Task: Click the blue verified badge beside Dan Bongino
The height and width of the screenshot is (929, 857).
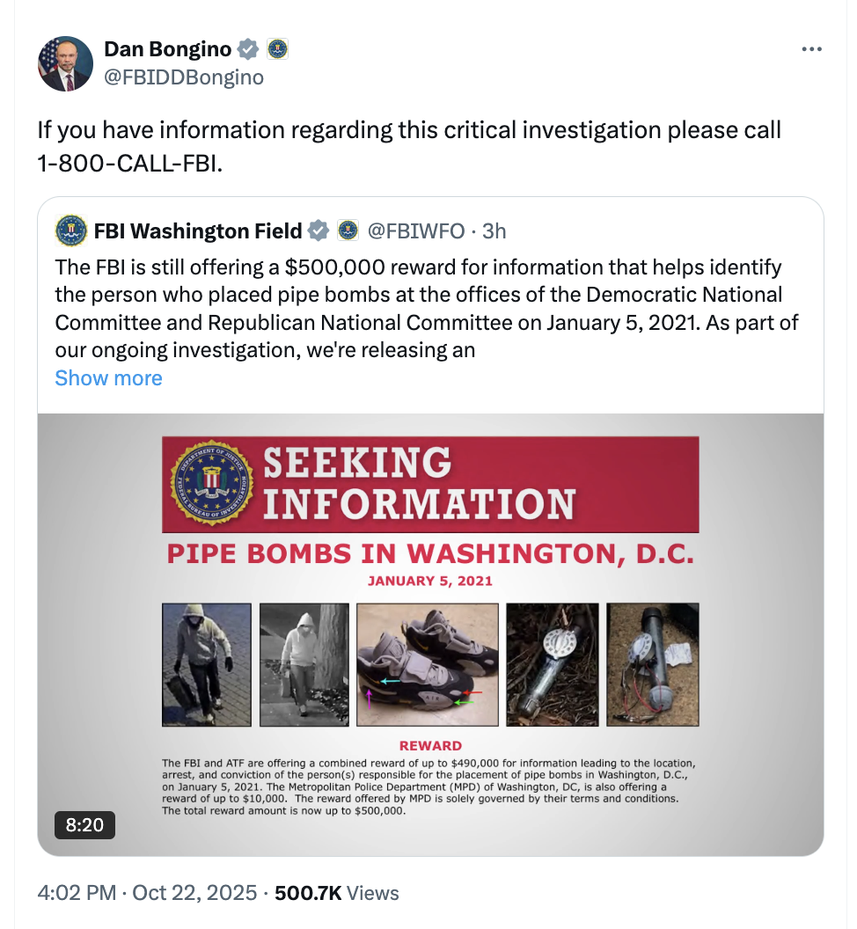Action: pos(250,49)
